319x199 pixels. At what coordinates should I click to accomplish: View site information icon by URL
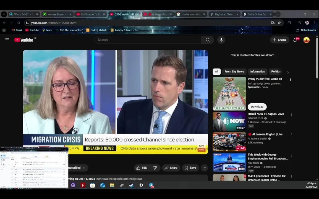pos(27,23)
